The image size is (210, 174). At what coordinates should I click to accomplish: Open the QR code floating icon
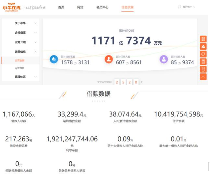pos(203,39)
